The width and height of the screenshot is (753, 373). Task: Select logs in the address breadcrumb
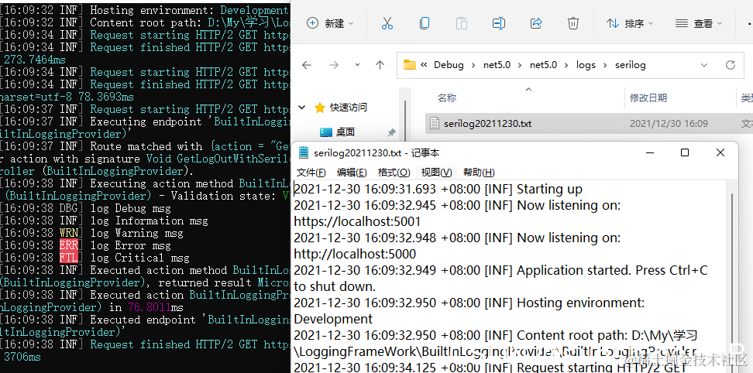click(x=586, y=65)
